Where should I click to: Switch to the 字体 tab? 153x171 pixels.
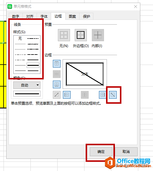click(44, 16)
